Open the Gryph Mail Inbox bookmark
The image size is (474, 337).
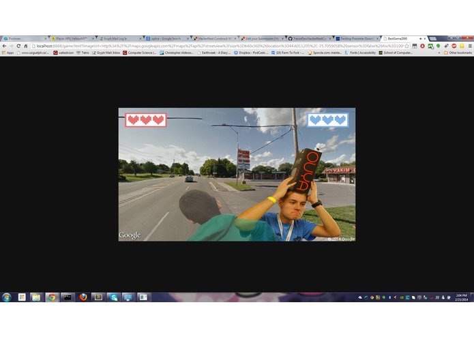(106, 53)
